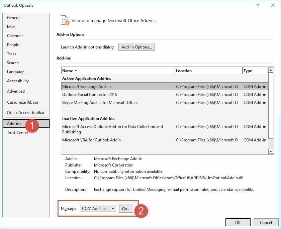The image size is (281, 229).
Task: Click the add-ins list scrollbar thumb
Action: 271,106
